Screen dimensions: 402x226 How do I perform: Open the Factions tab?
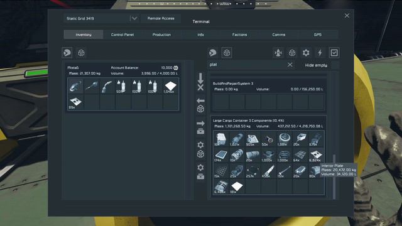click(239, 35)
